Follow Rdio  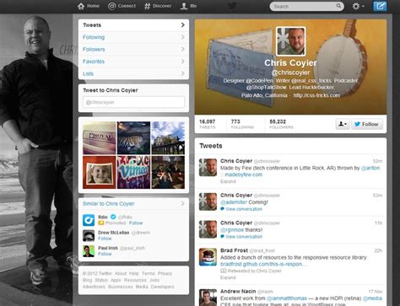136,223
